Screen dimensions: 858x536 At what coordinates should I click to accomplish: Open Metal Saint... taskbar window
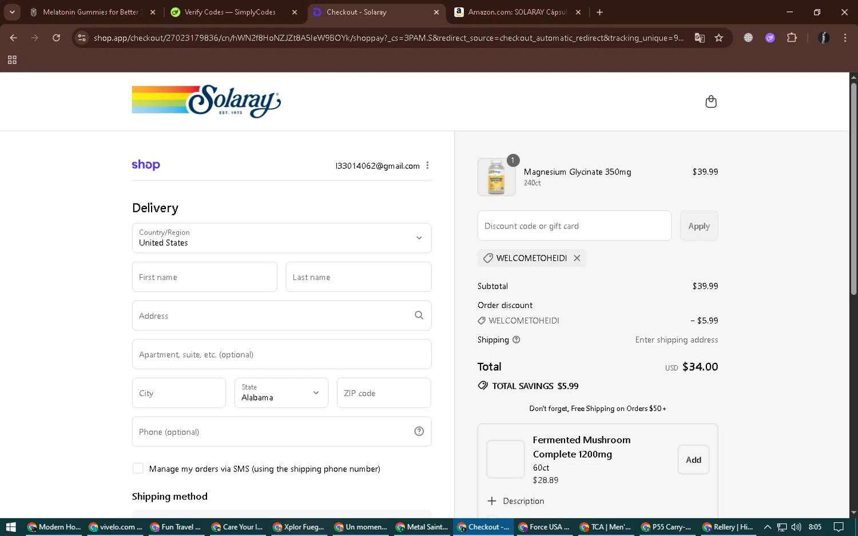coord(422,527)
